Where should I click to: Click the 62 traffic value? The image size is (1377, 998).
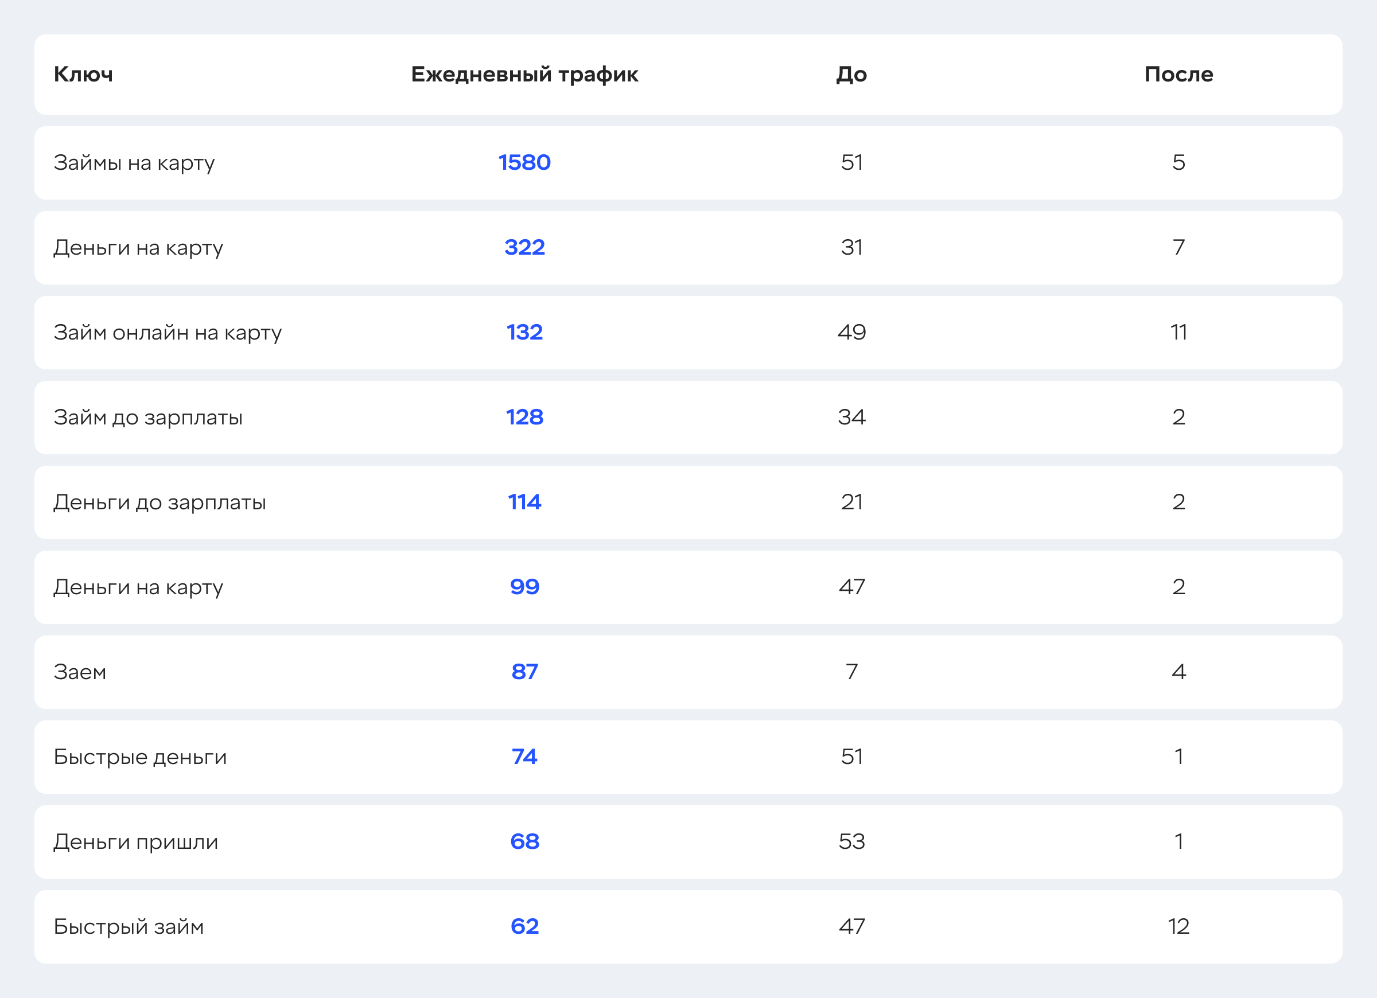[524, 927]
